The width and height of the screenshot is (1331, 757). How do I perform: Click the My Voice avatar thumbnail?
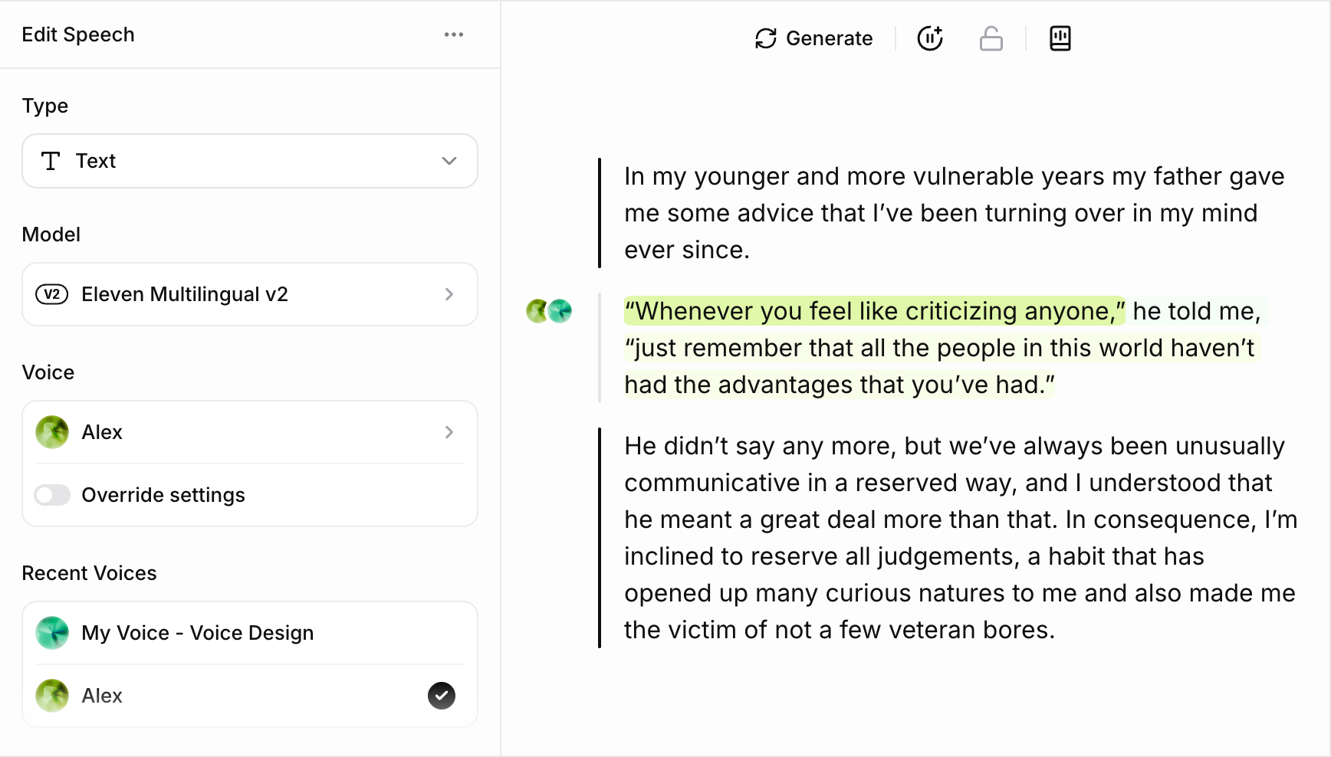coord(51,632)
